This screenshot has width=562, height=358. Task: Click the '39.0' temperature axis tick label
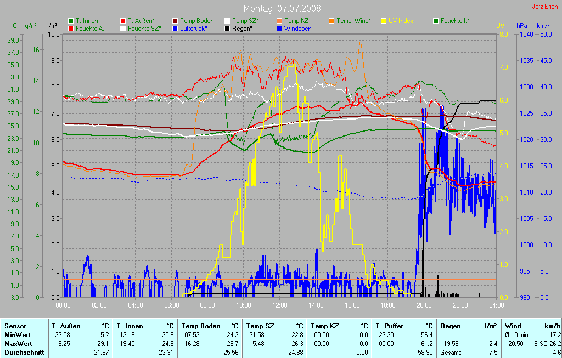13,41
